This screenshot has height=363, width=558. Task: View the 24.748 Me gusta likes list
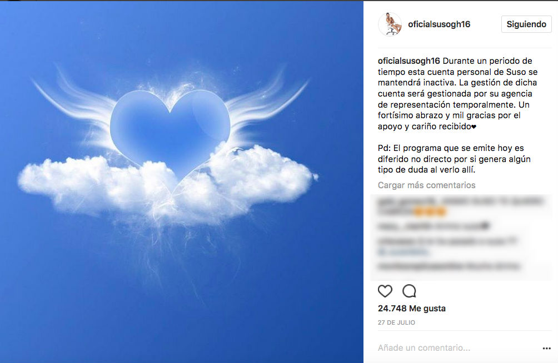tap(411, 308)
